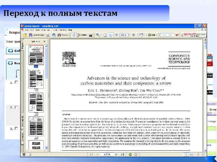217x162 pixels.
Task: Select the Zoom In magnifier tool
Action: coord(98,35)
